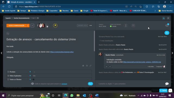Open a new browser tab with plus
Viewport: 174px width, 98px height.
point(39,2)
